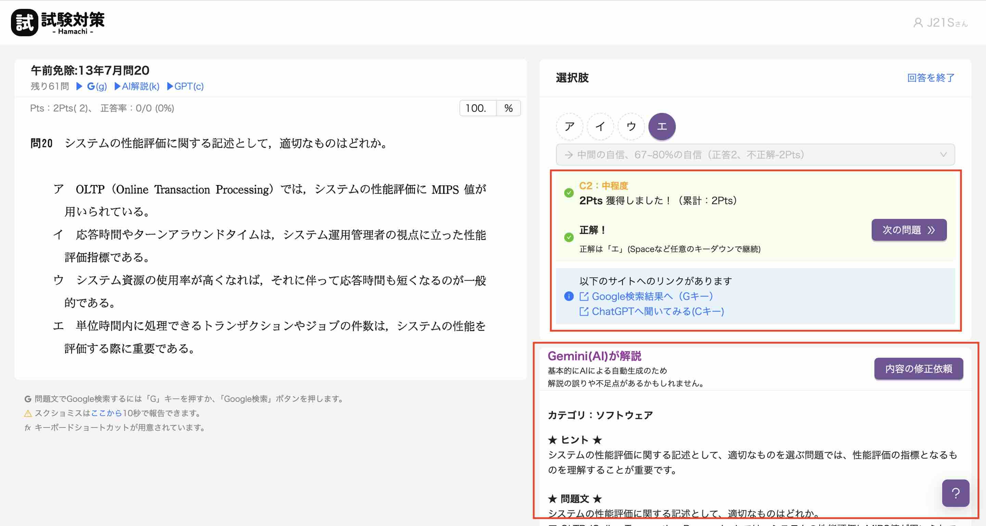Click the 内容の修正依頼 button
This screenshot has height=526, width=986.
point(918,368)
